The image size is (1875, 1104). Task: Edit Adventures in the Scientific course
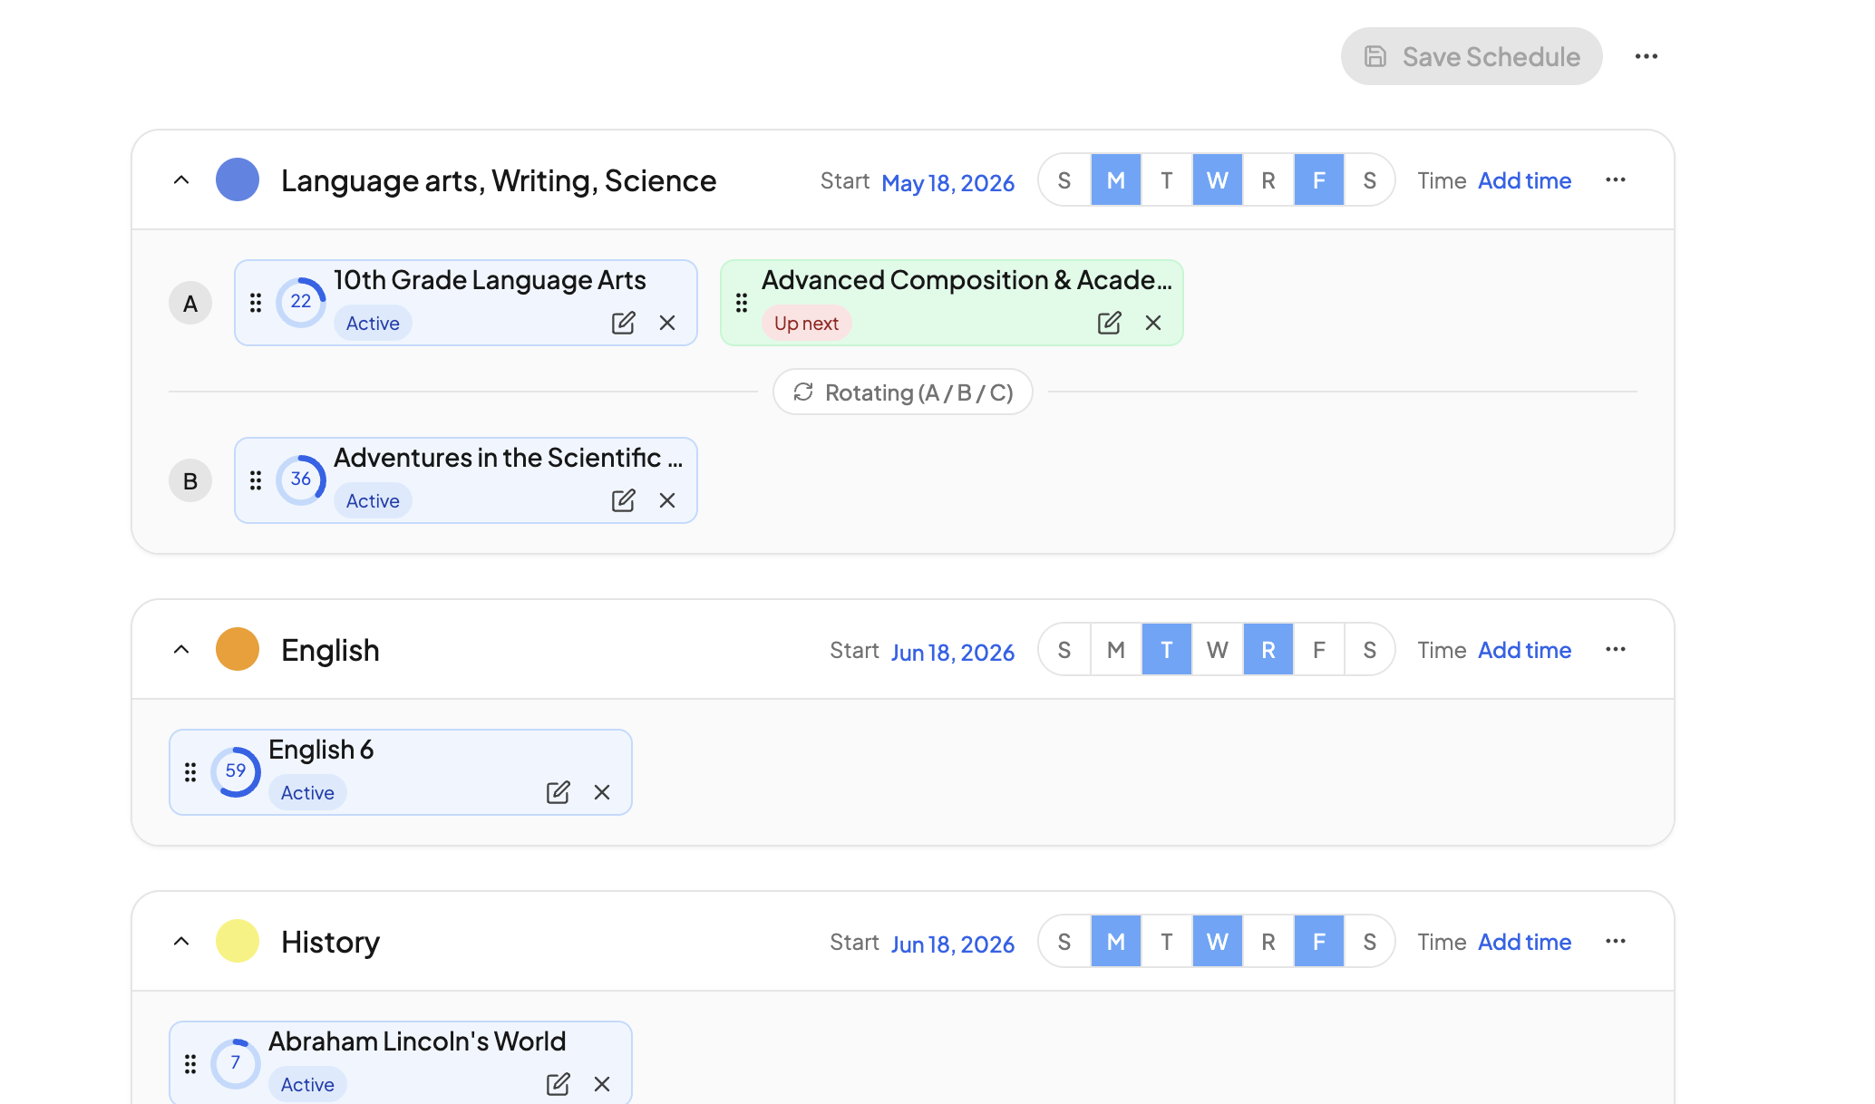(623, 500)
